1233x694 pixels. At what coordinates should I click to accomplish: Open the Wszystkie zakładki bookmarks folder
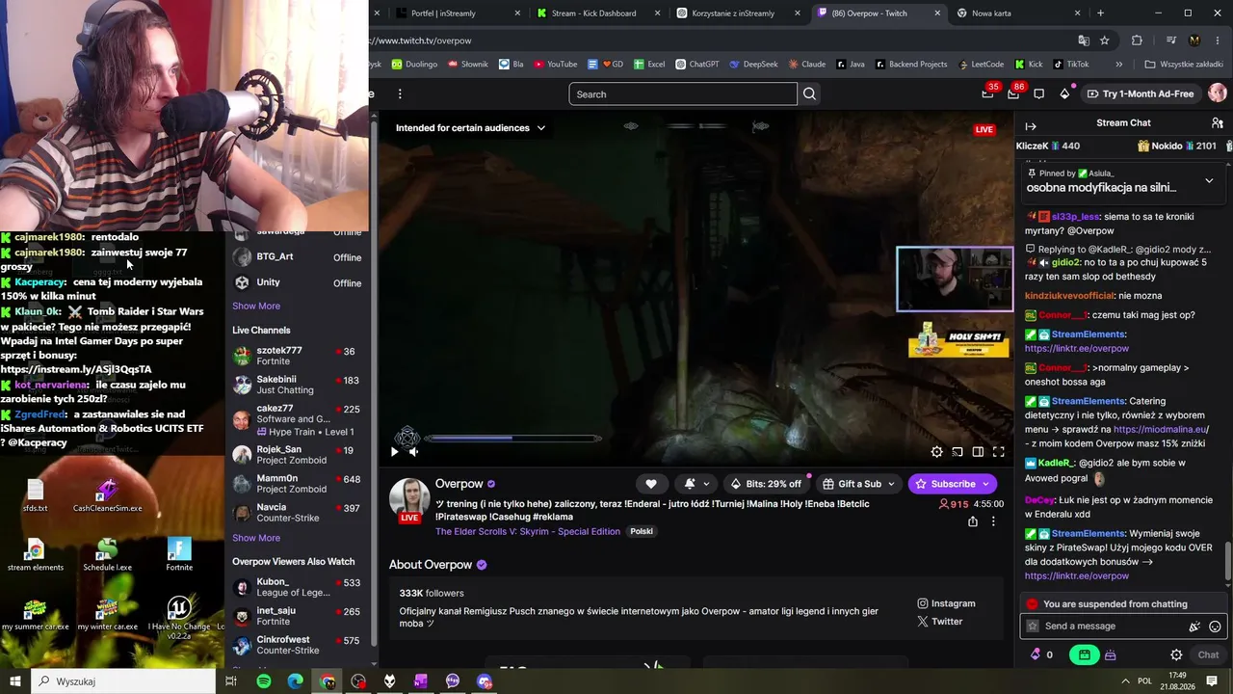point(1184,65)
